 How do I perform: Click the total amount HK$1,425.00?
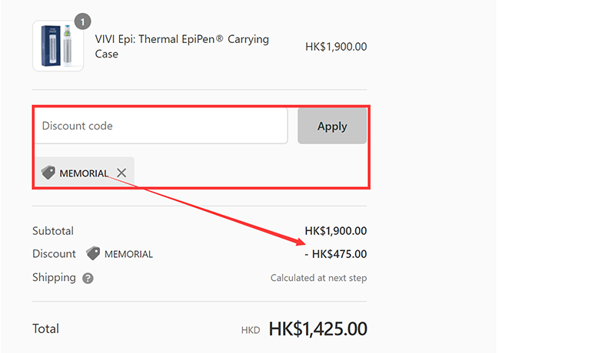point(317,328)
